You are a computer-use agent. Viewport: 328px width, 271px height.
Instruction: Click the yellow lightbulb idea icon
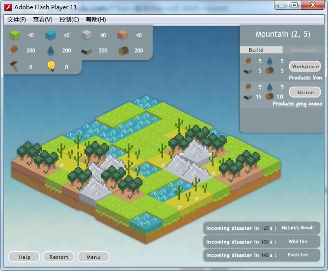click(51, 67)
